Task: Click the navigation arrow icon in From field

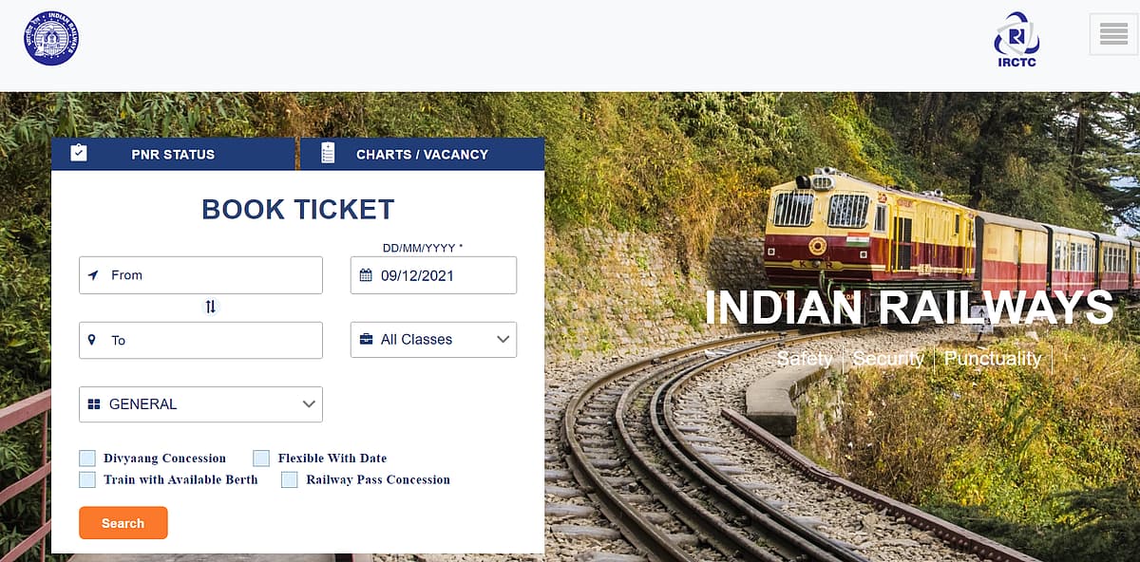Action: 91,275
